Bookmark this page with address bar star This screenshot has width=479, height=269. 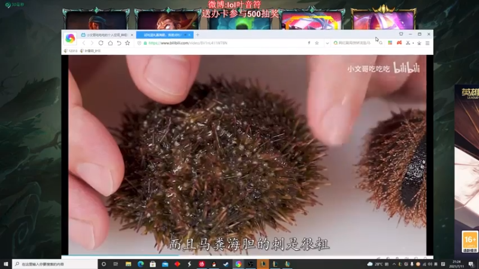tap(317, 43)
